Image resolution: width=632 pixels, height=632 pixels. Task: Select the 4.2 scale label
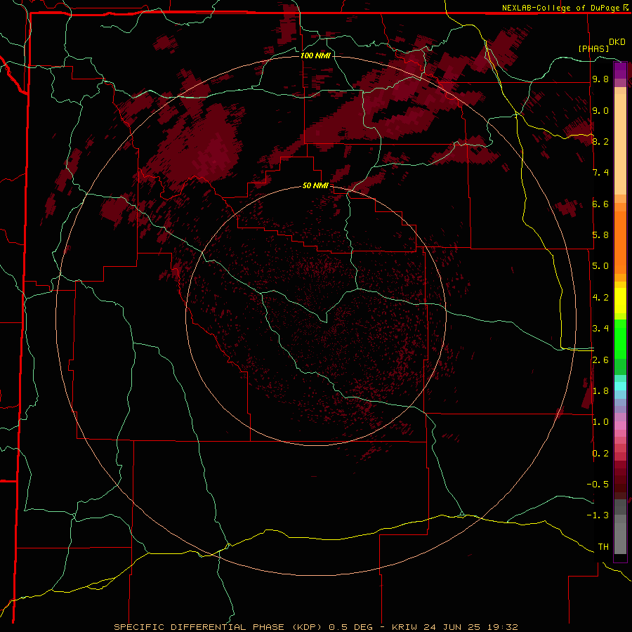click(x=600, y=298)
